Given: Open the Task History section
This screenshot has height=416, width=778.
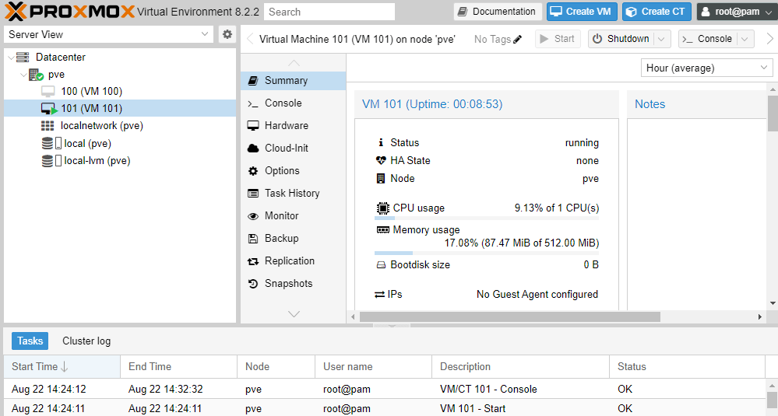Looking at the screenshot, I should pos(294,193).
